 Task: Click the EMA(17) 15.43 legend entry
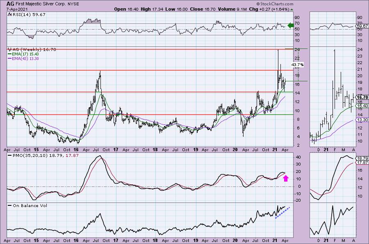coord(23,54)
